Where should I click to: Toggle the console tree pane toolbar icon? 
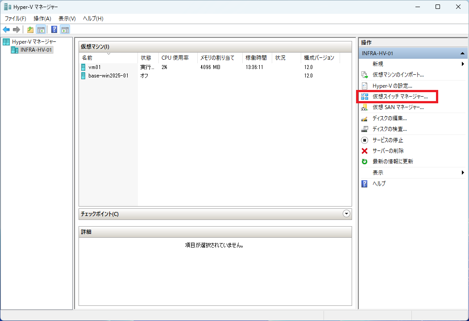pyautogui.click(x=41, y=29)
